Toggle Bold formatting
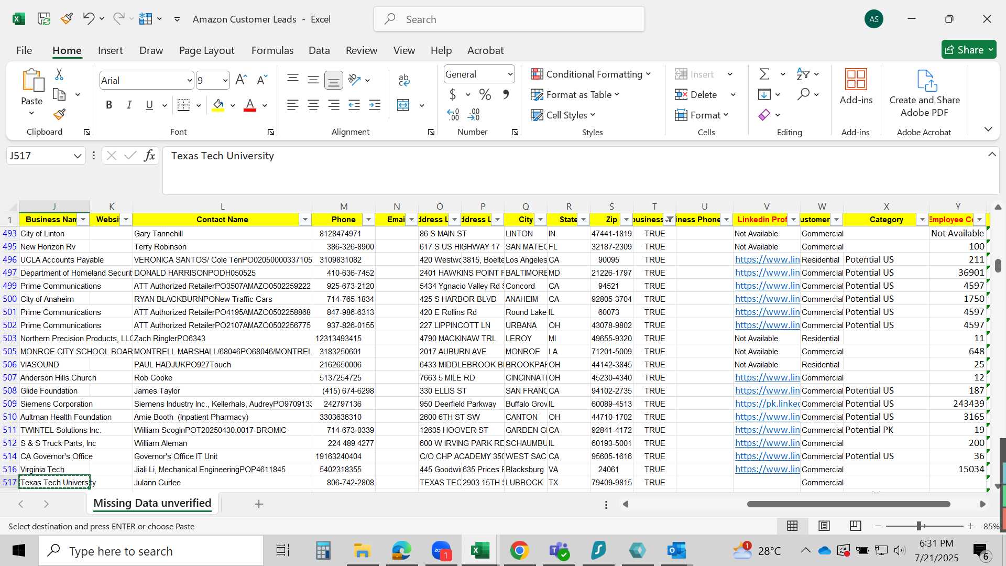Screen dimensions: 1006x566 tap(109, 105)
